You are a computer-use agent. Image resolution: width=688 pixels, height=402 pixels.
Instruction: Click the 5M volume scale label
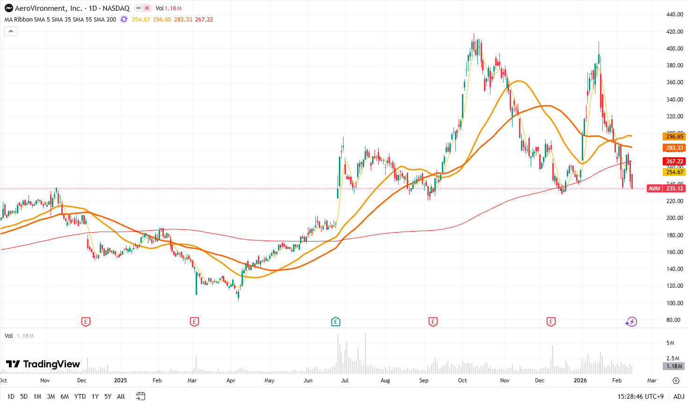670,343
